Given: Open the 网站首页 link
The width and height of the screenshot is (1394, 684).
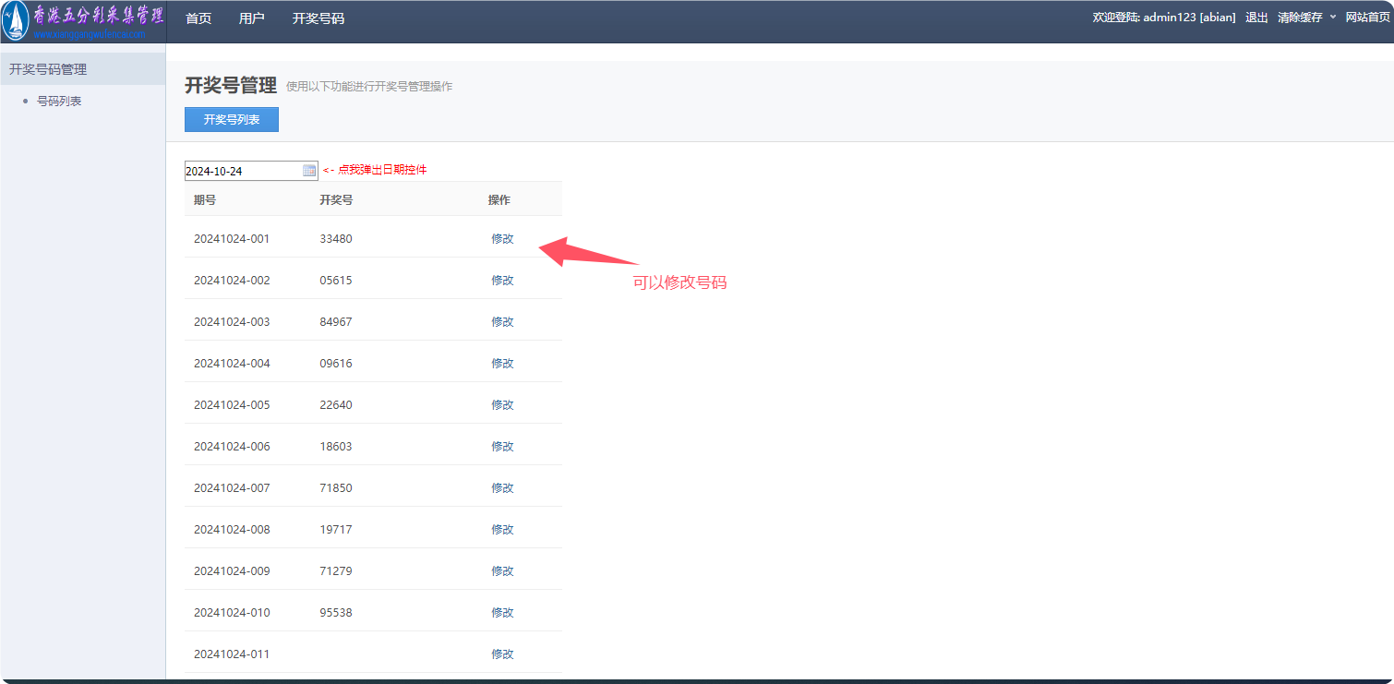Looking at the screenshot, I should pyautogui.click(x=1367, y=18).
